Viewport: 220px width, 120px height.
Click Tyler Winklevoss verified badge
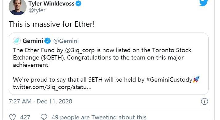point(78,3)
